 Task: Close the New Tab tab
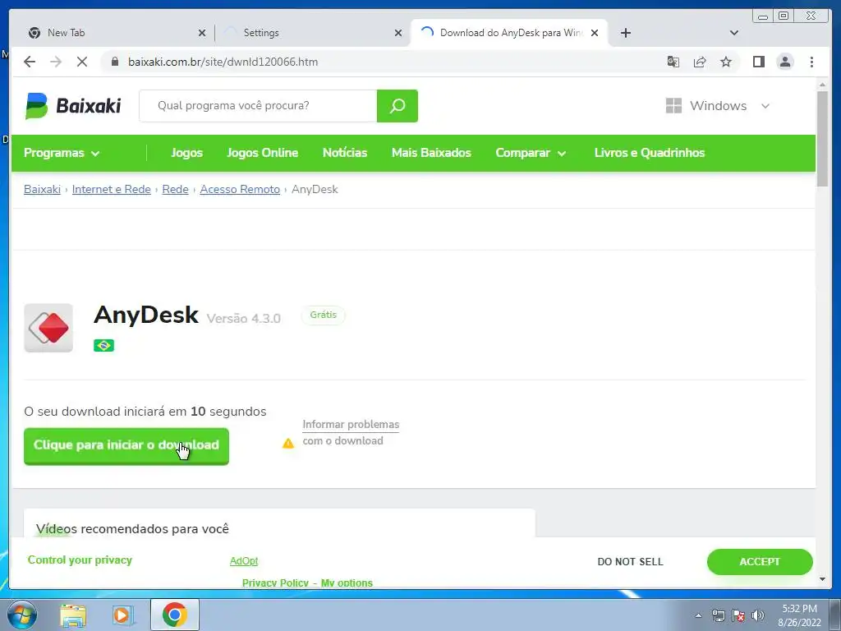[202, 33]
